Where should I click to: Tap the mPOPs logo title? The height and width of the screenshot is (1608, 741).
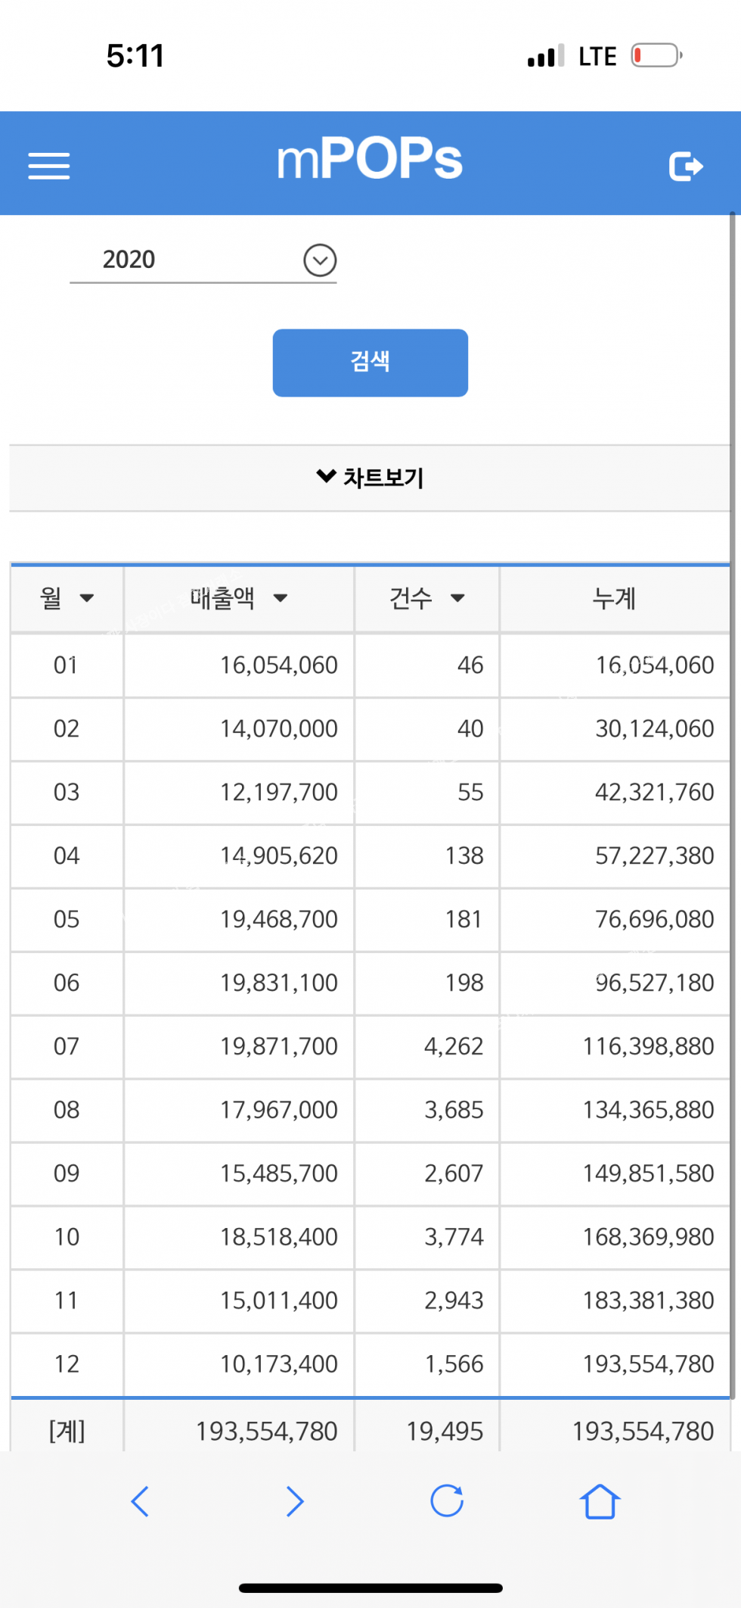[x=370, y=159]
